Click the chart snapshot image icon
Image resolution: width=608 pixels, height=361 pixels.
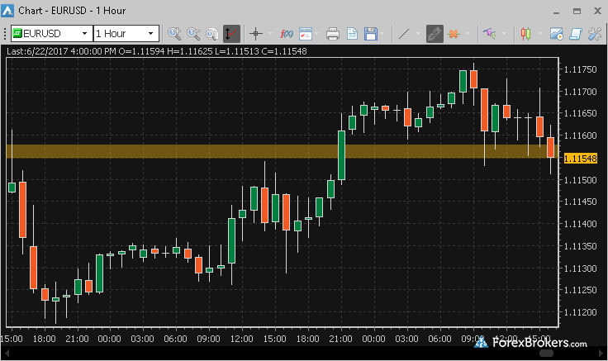pos(557,34)
